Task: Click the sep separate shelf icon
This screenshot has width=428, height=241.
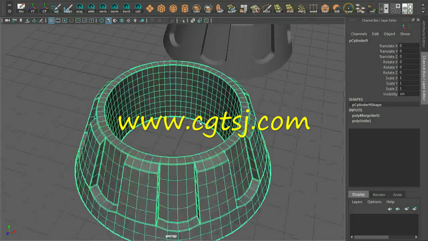Action: point(208,8)
